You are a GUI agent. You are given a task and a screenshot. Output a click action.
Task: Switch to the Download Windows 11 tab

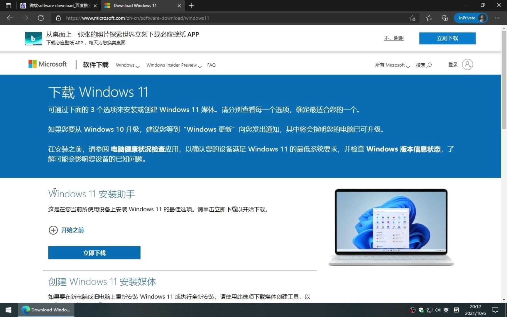pos(143,6)
